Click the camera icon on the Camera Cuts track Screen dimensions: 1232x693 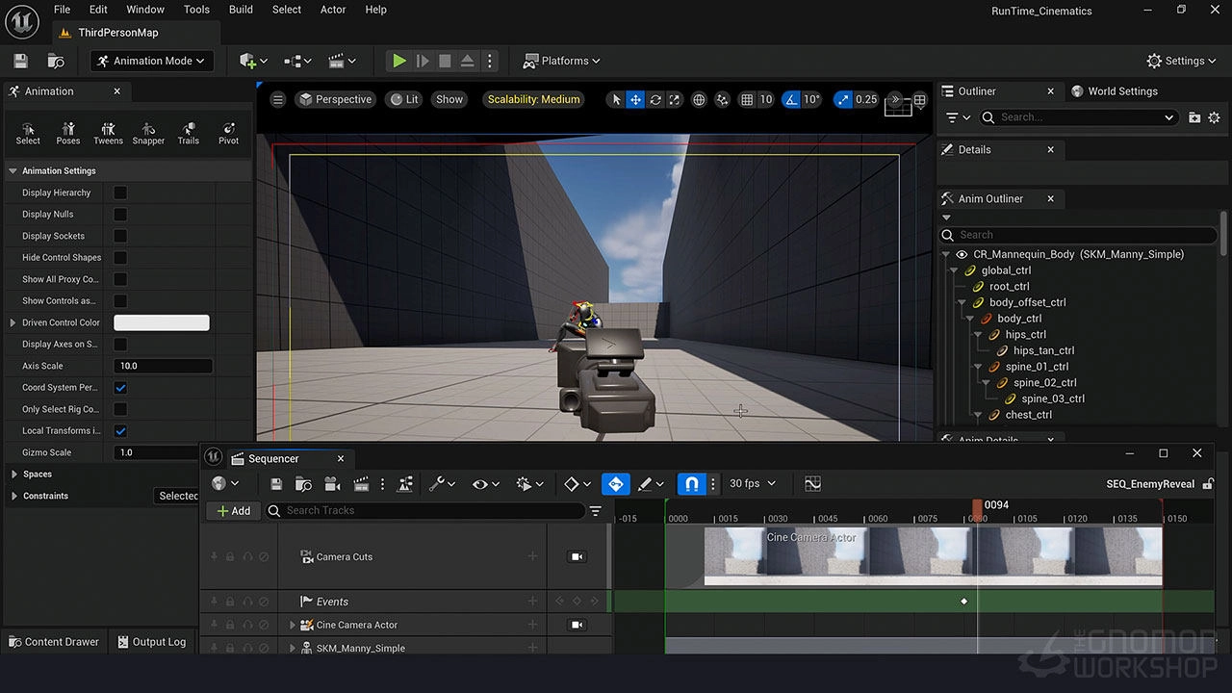576,556
